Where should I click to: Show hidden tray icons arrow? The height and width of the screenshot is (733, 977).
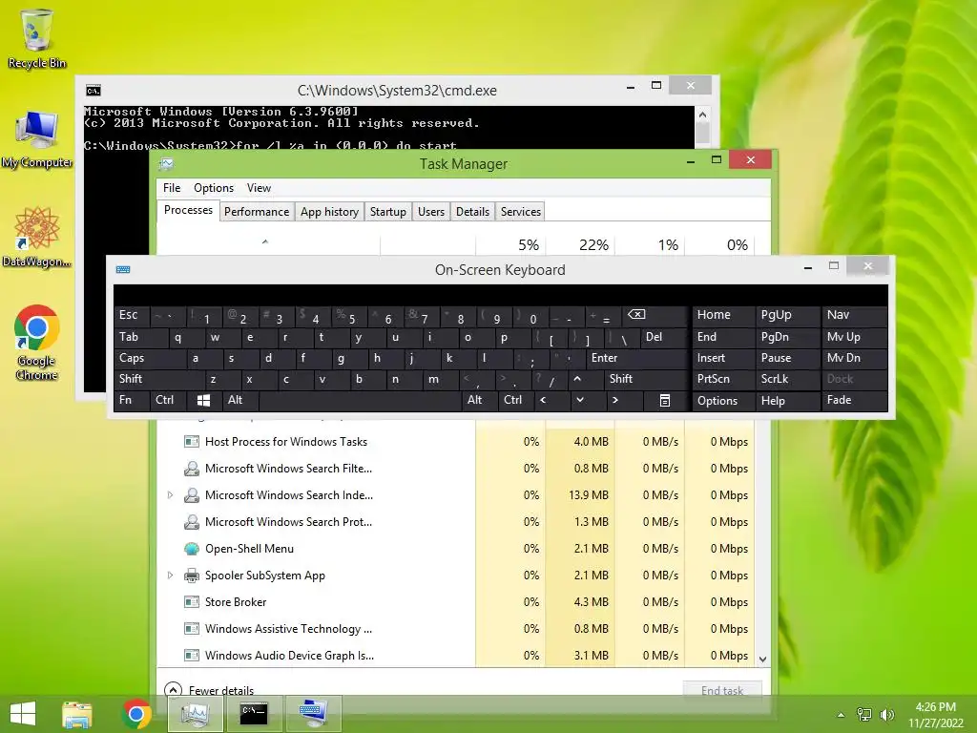coord(841,715)
